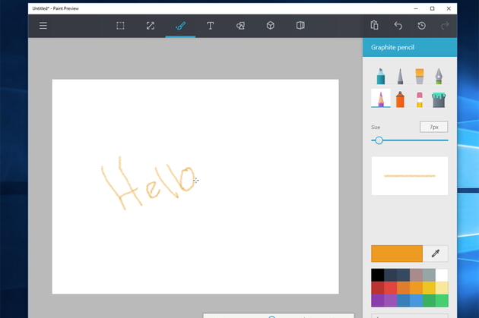Click the Graphite pencil panel header
Viewport: 479px width, 318px height.
tap(410, 47)
